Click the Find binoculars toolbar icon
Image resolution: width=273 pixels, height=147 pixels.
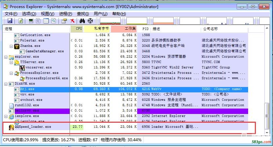pyautogui.click(x=82, y=21)
